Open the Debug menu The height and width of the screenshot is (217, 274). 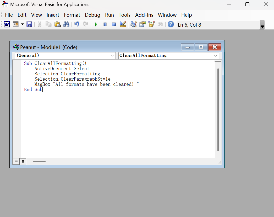(x=92, y=15)
